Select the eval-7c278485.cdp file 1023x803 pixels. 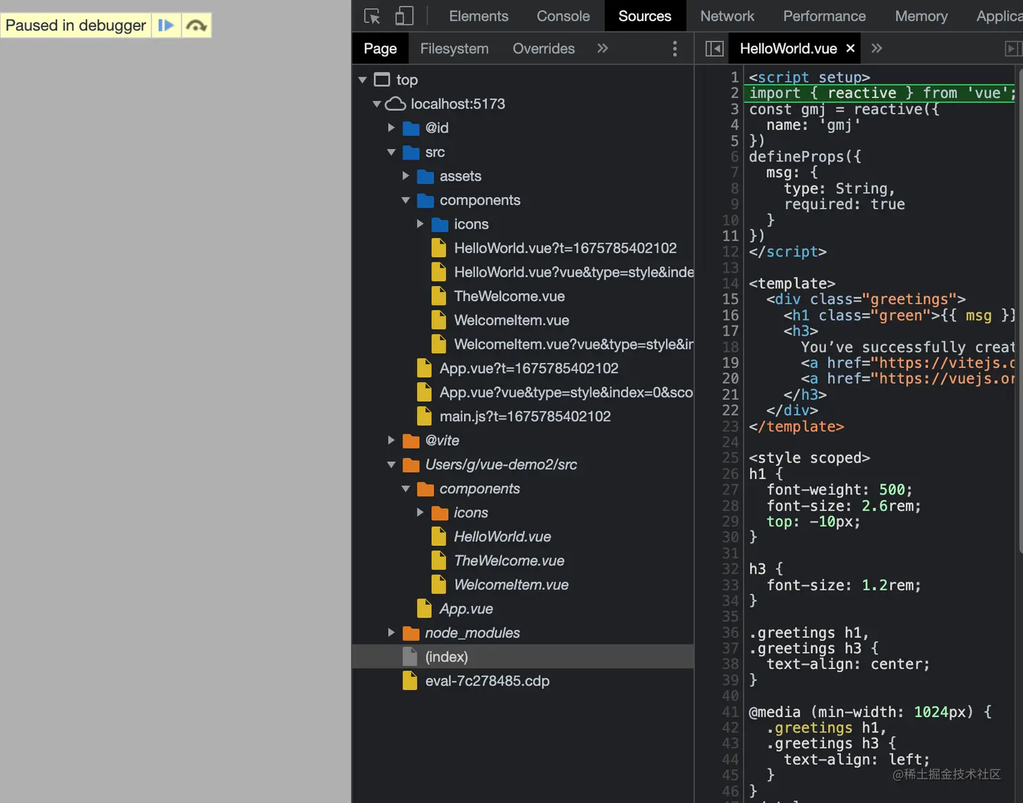point(486,681)
